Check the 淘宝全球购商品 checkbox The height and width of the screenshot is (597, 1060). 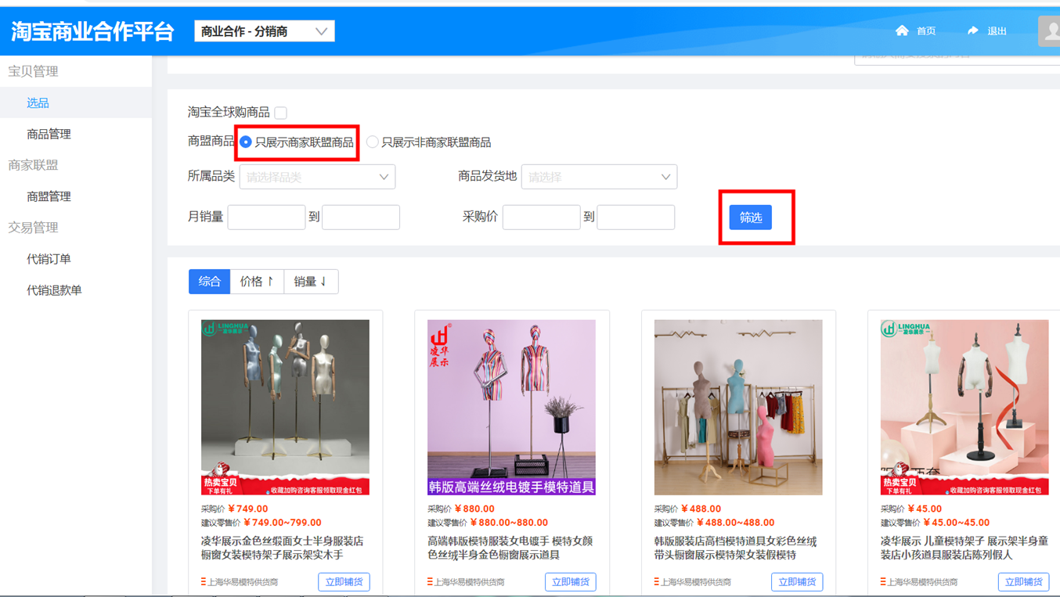280,113
